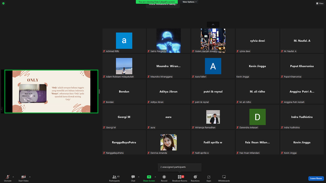Screen dimensions: 326x183
Task: Select Georgi M participant tile
Action: pyautogui.click(x=124, y=117)
